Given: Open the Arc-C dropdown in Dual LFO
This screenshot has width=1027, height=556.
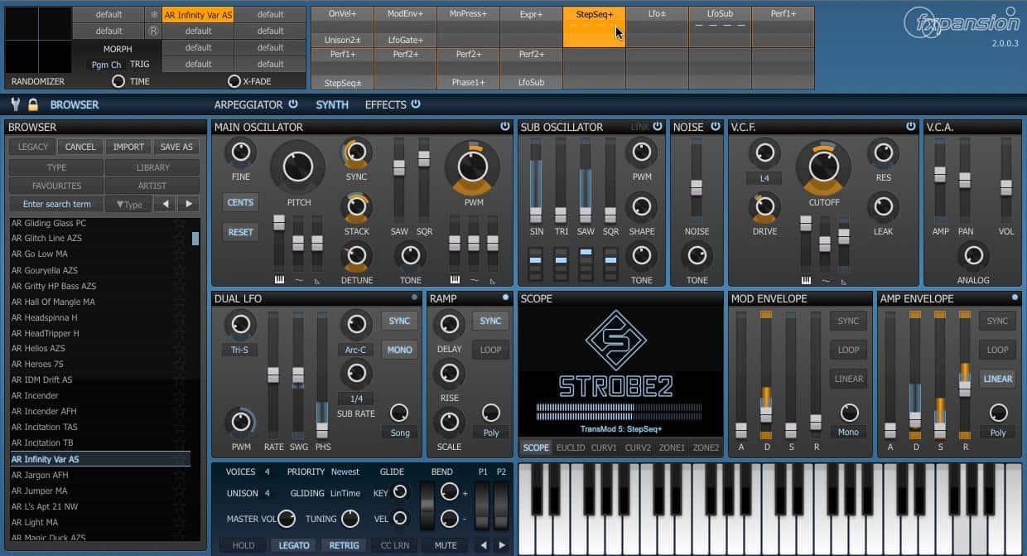Looking at the screenshot, I should 355,350.
